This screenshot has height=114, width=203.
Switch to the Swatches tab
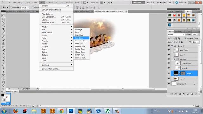179,11
